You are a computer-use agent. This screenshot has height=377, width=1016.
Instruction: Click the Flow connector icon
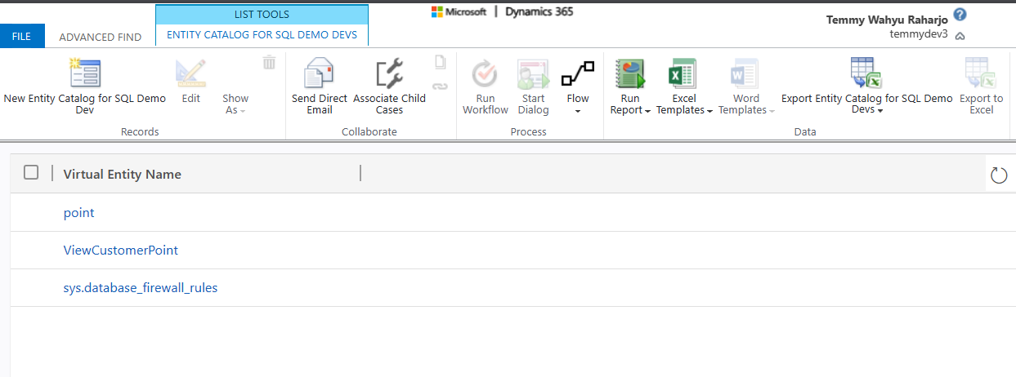(x=577, y=74)
